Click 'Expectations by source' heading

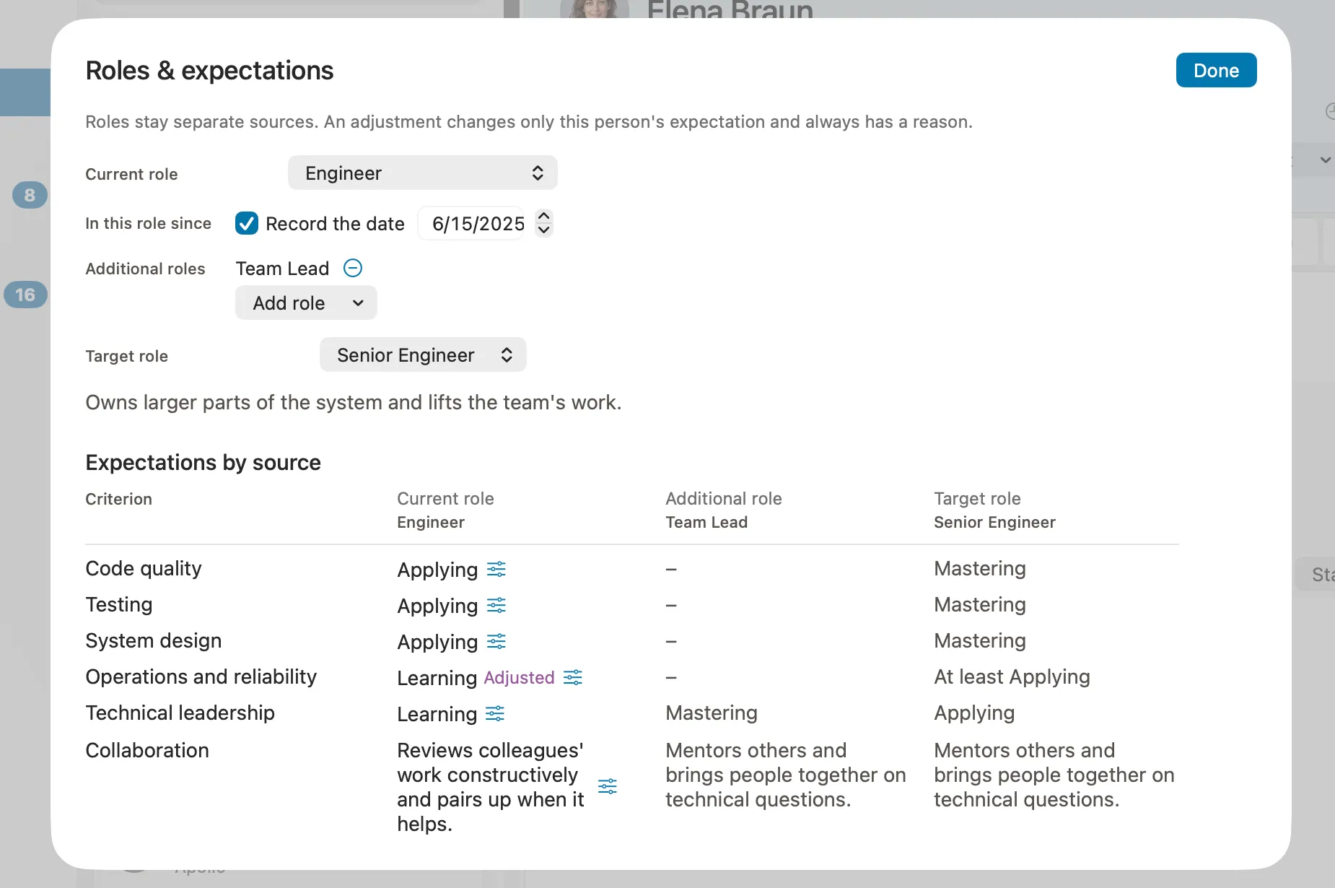click(x=203, y=462)
